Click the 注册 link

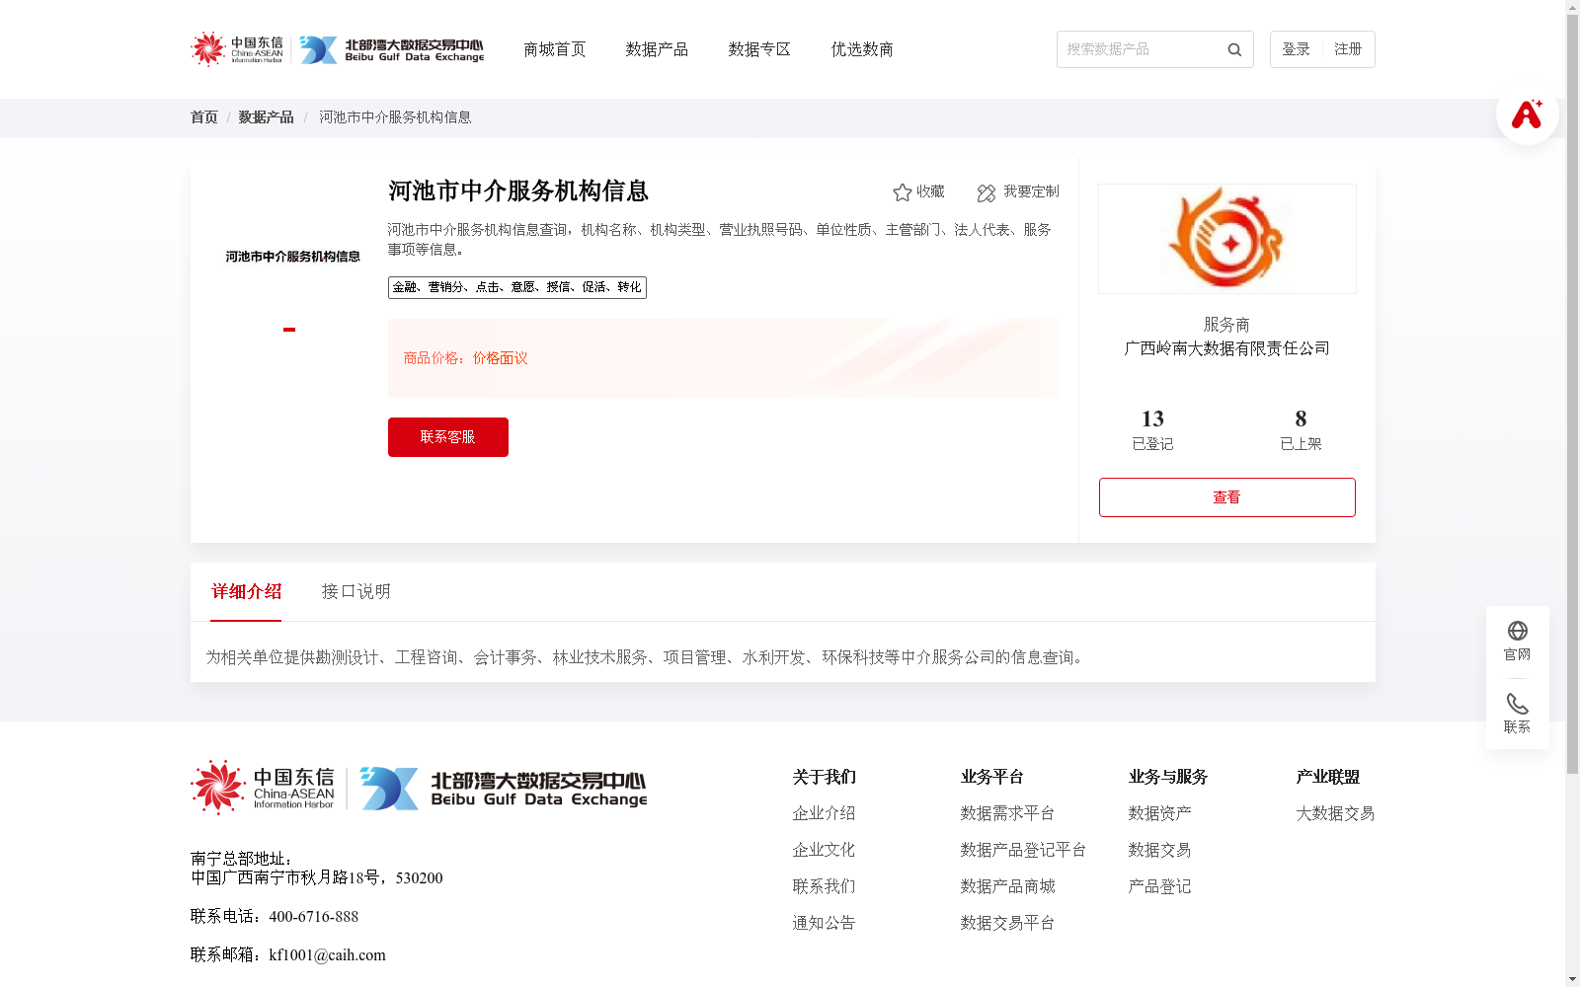tap(1348, 49)
